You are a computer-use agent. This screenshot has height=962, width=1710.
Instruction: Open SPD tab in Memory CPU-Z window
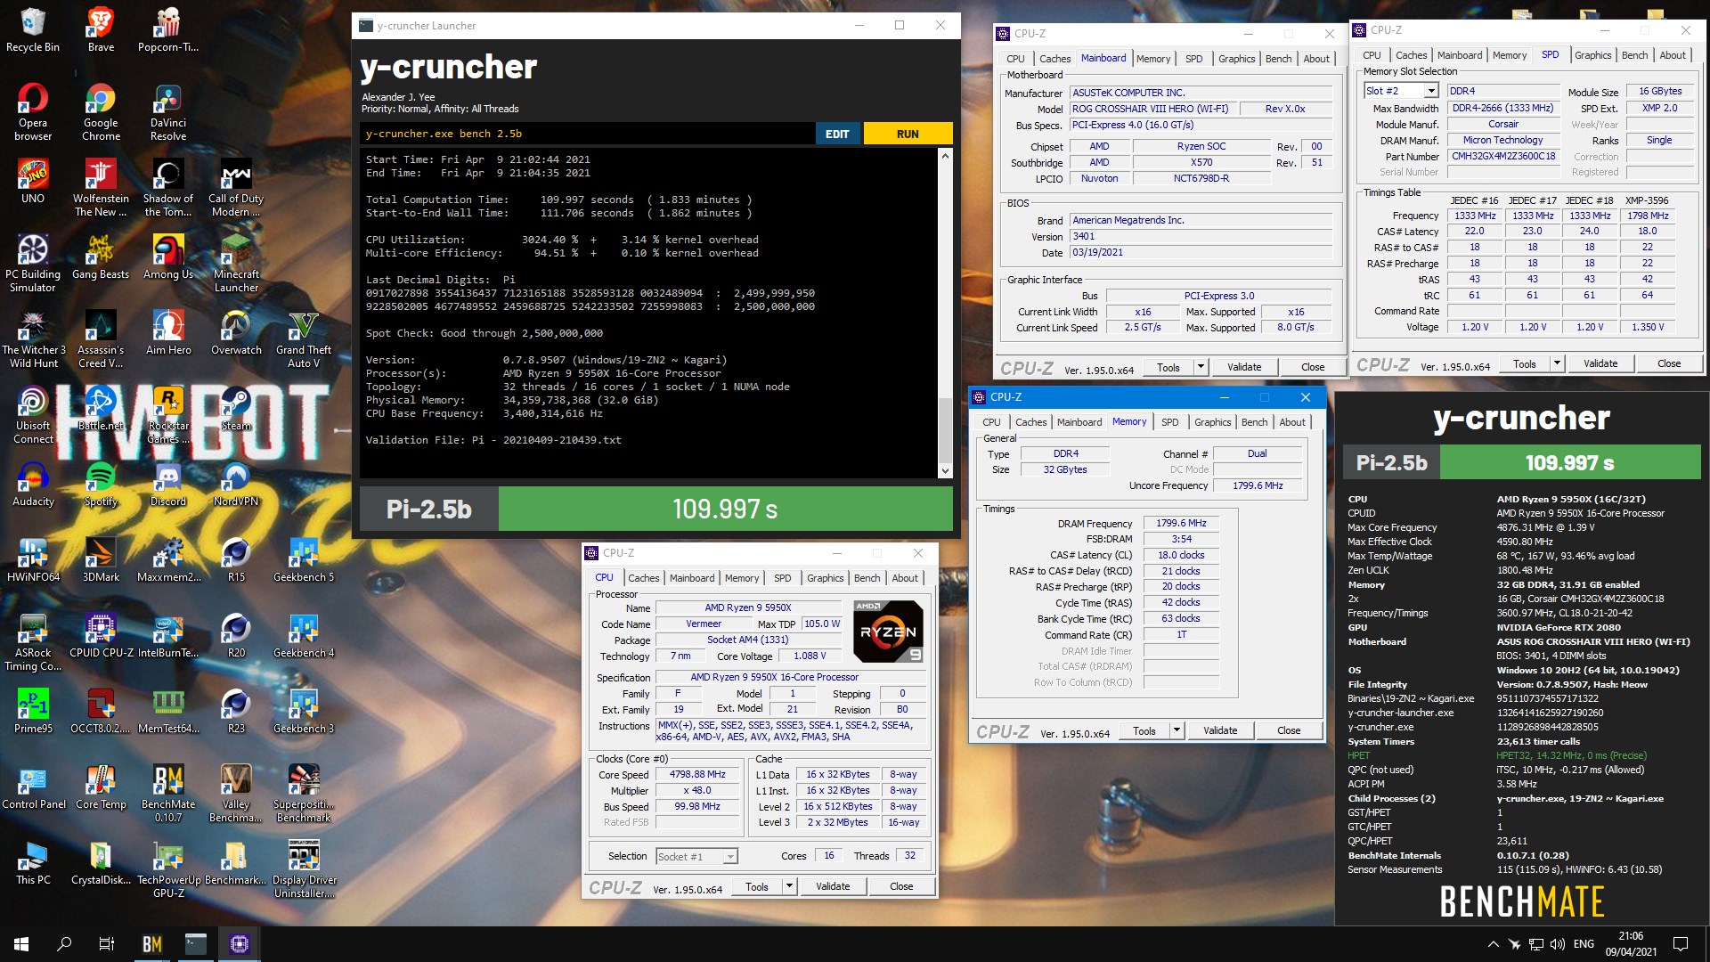(1170, 422)
